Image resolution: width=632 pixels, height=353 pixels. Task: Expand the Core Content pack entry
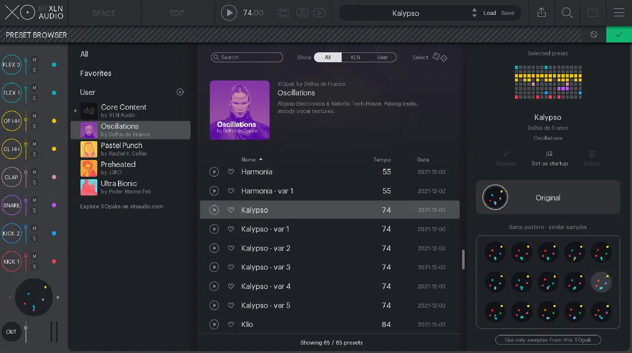[x=75, y=111]
